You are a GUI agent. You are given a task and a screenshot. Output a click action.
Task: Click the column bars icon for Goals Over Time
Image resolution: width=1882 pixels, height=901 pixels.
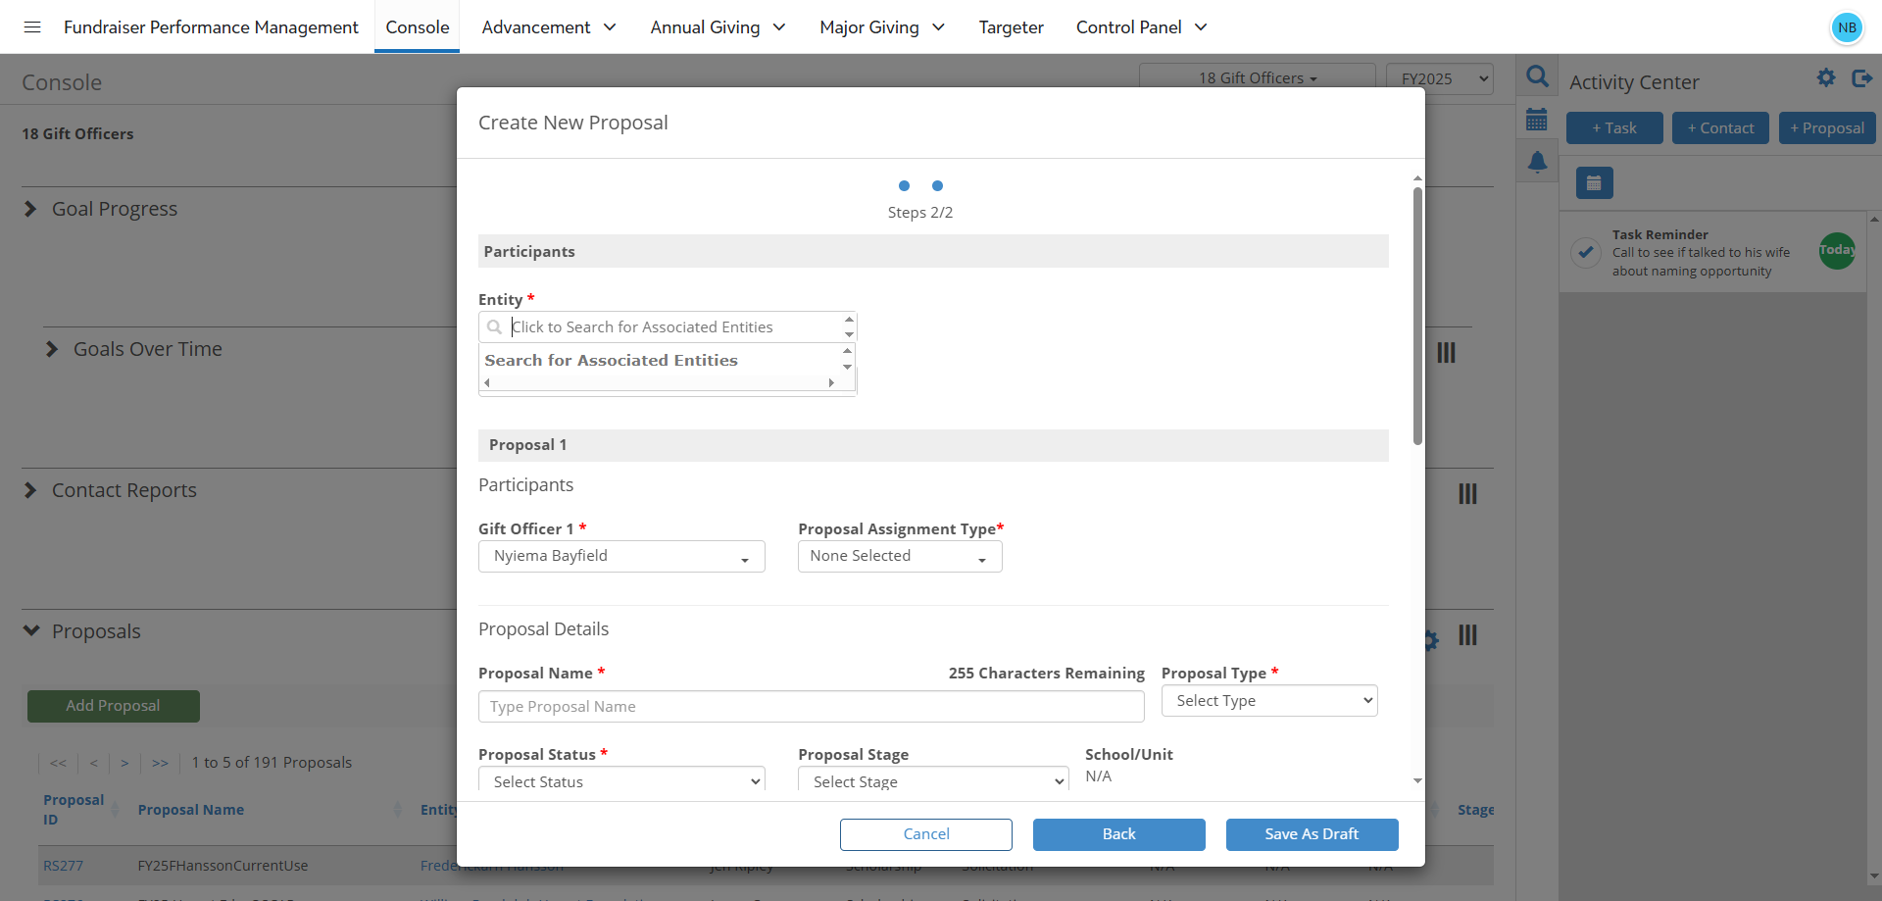(1446, 352)
